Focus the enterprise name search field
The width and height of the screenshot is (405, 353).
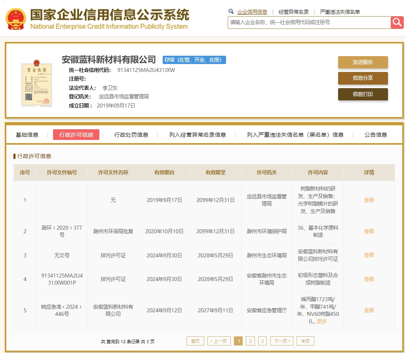(309, 23)
